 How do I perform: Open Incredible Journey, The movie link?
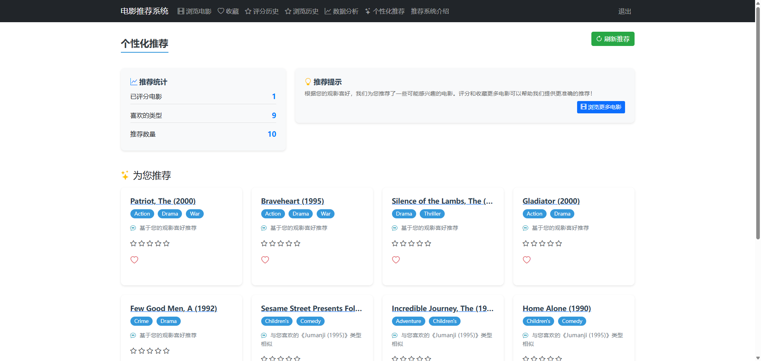point(443,308)
